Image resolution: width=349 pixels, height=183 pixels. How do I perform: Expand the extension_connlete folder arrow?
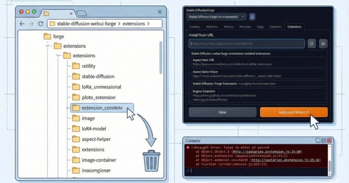(68, 108)
